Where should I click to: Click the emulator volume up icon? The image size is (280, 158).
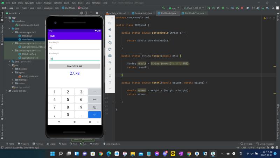[x=110, y=29]
